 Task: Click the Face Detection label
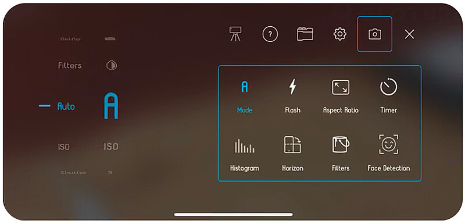coord(389,168)
